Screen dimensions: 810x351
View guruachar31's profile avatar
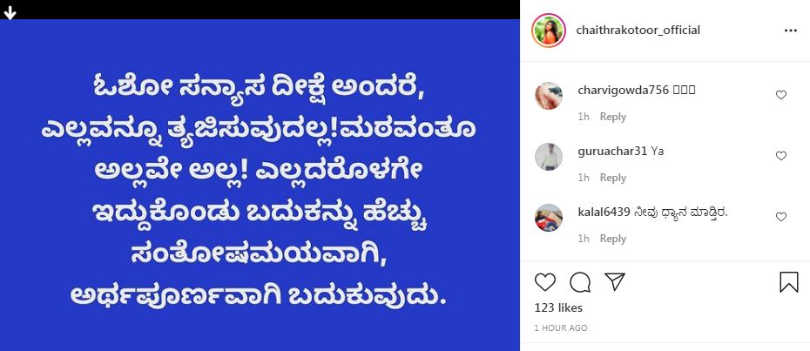549,157
